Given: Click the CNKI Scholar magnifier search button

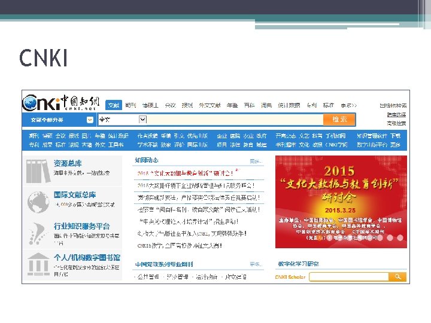Looking at the screenshot, I should coord(397,277).
